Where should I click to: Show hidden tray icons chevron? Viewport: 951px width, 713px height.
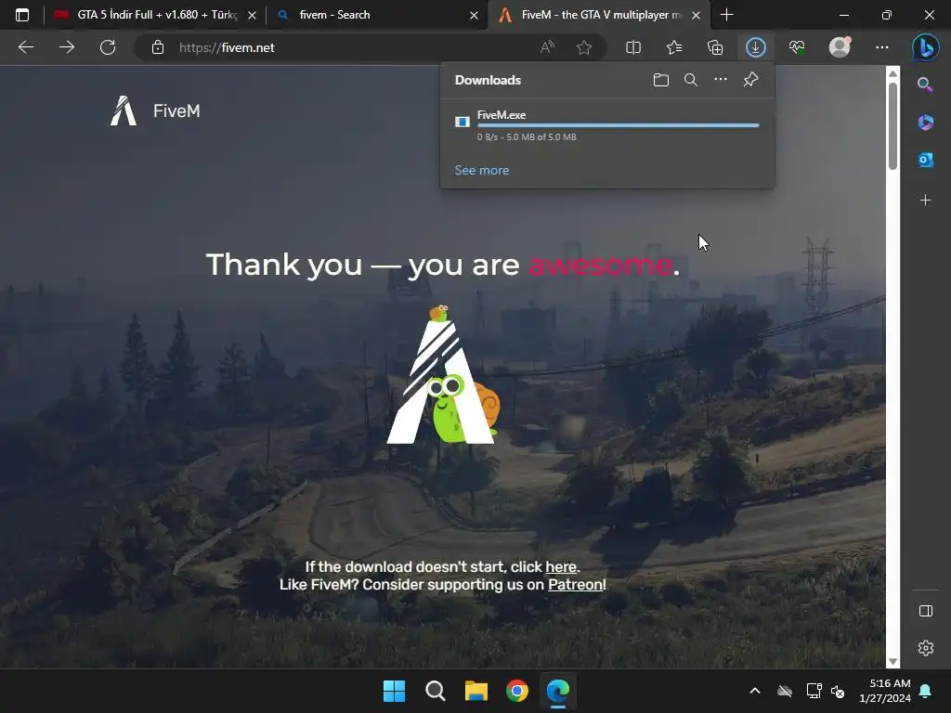[755, 691]
